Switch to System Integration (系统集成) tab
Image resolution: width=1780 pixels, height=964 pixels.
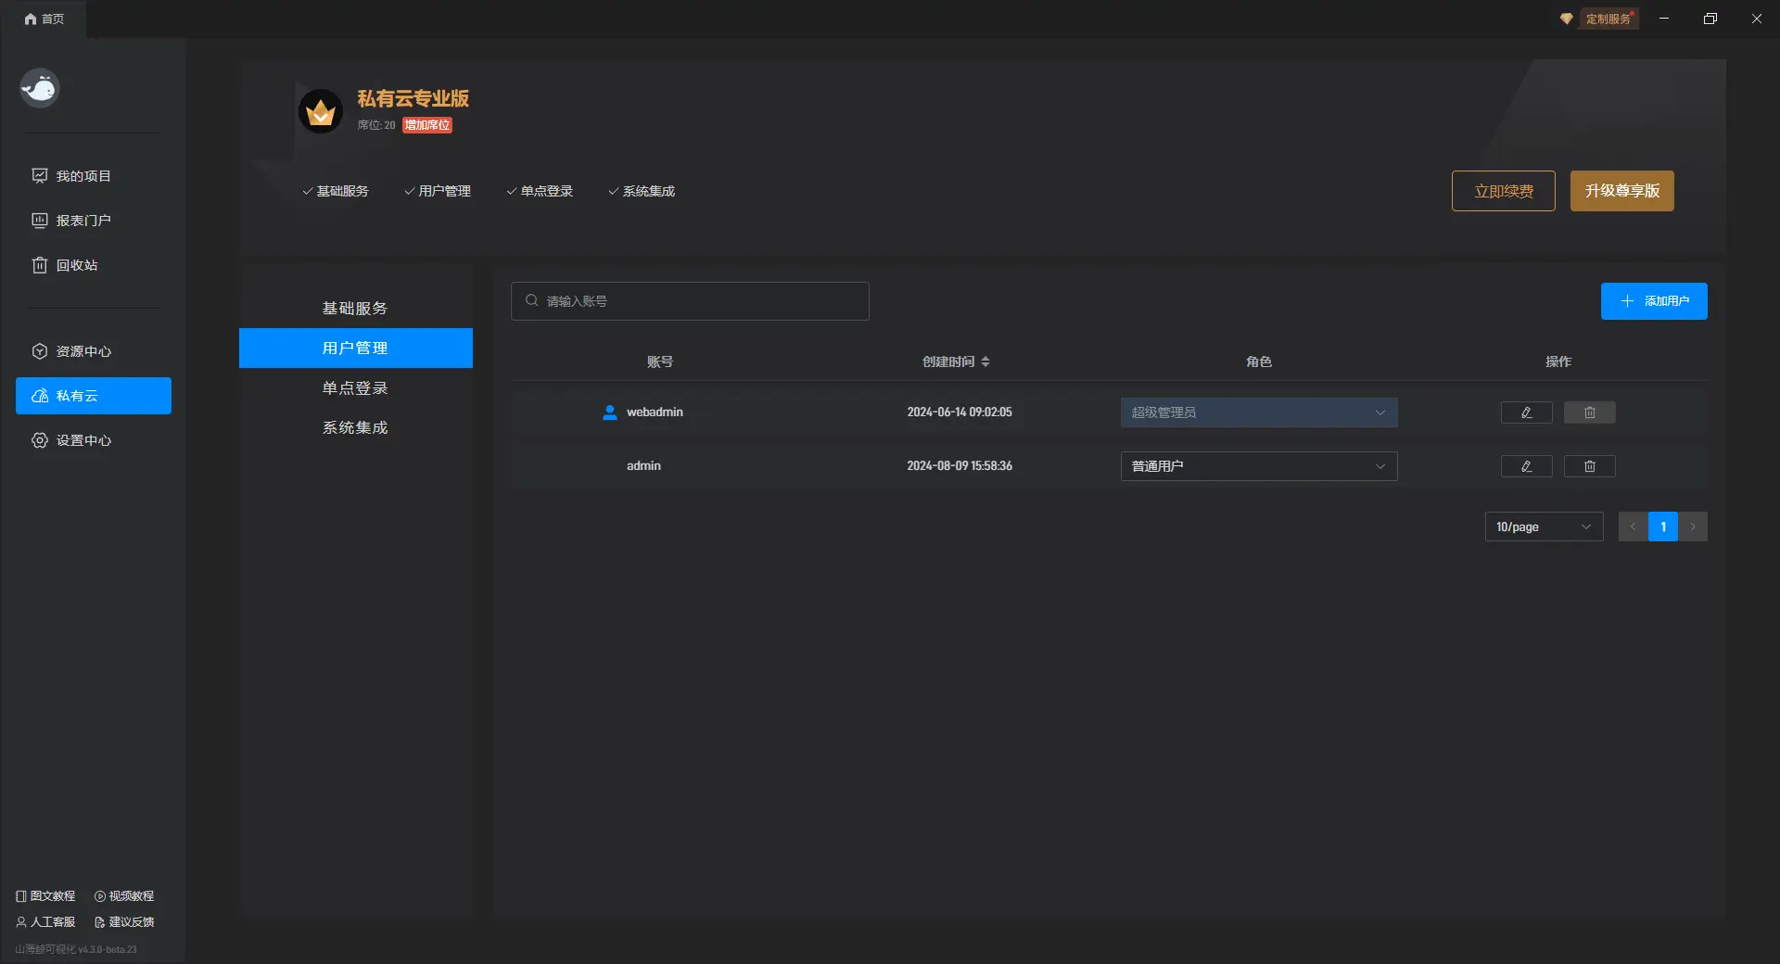[355, 428]
